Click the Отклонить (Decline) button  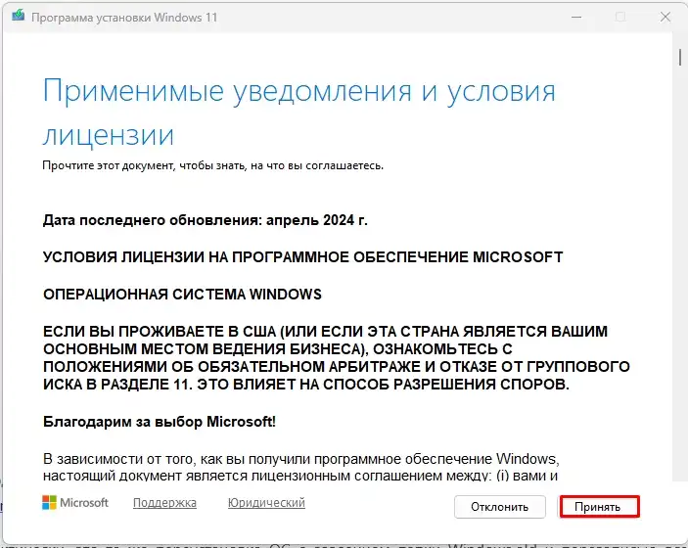tap(500, 507)
